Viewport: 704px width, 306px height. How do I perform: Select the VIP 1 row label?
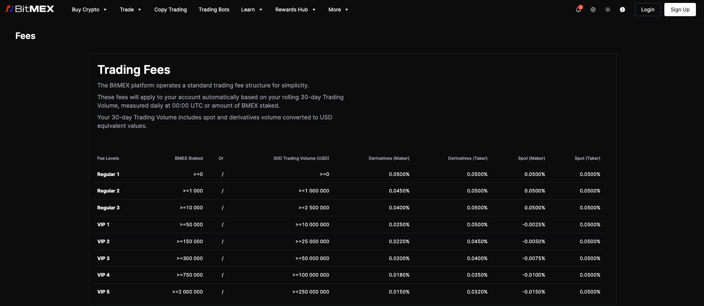point(103,224)
